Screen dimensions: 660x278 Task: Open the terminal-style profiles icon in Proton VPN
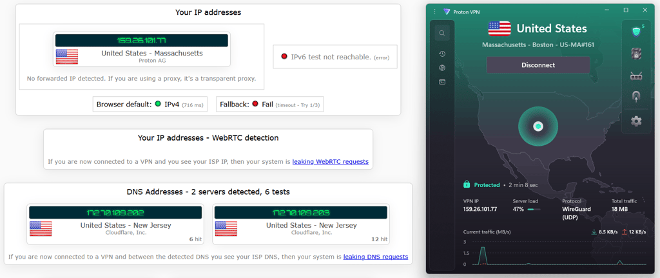coord(442,82)
